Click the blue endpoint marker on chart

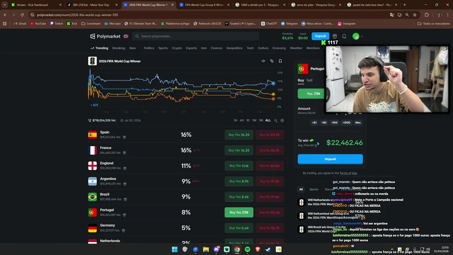point(273,84)
